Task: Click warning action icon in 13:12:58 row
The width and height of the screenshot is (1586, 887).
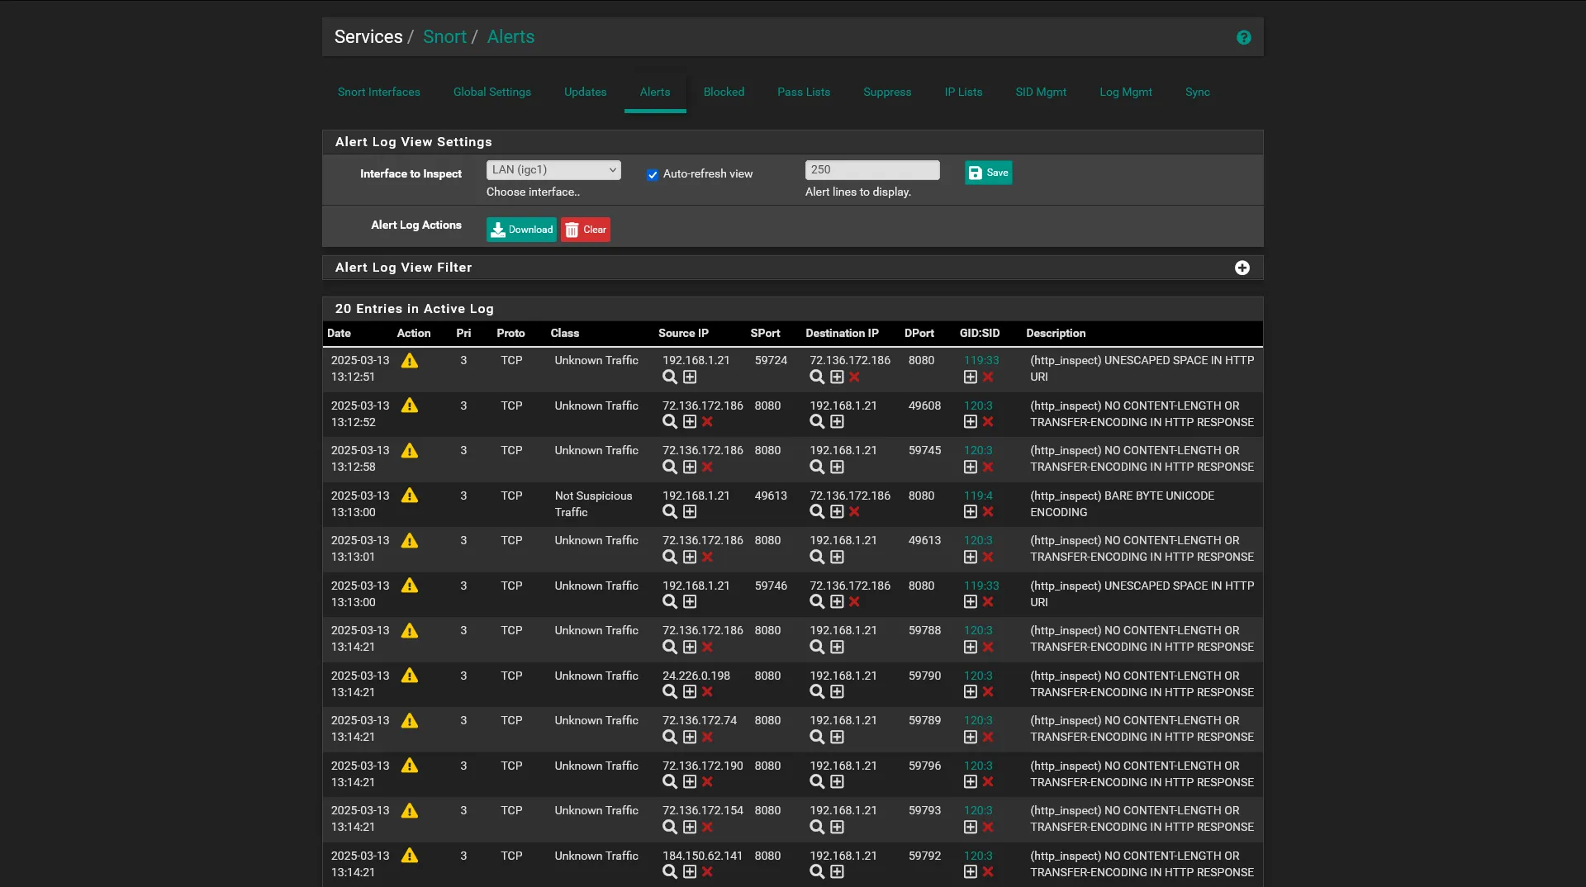Action: pyautogui.click(x=410, y=451)
